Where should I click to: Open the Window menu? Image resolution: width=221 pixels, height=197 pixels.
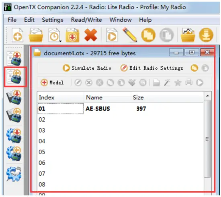(x=121, y=20)
